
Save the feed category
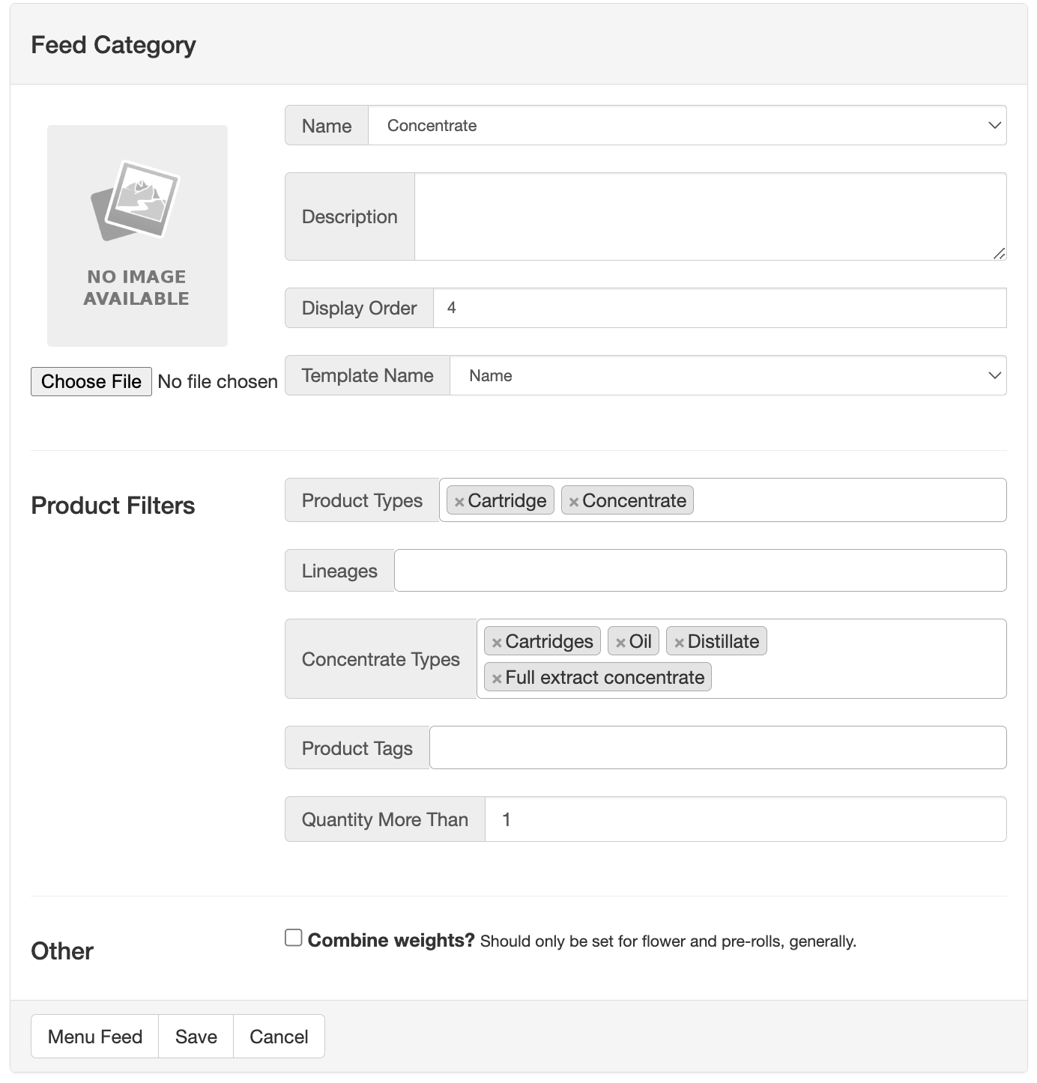pyautogui.click(x=196, y=1037)
